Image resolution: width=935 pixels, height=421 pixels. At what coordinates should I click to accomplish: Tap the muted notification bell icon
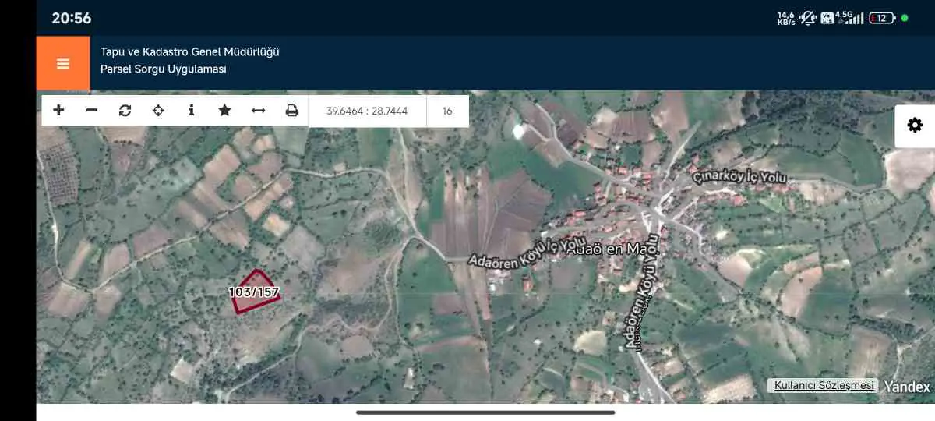[x=808, y=17]
